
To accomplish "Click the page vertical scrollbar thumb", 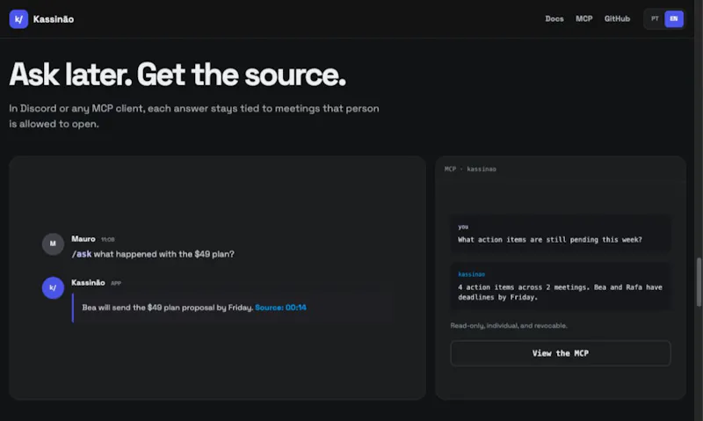I will (x=699, y=282).
